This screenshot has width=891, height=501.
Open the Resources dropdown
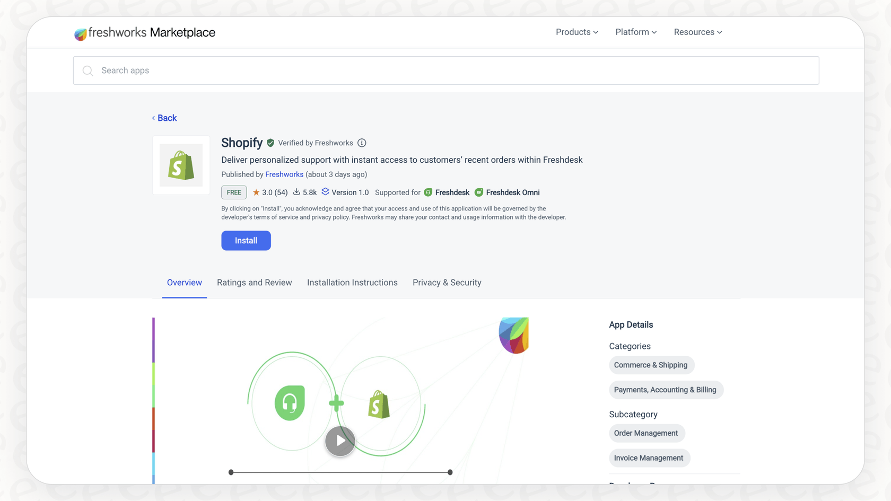(697, 32)
